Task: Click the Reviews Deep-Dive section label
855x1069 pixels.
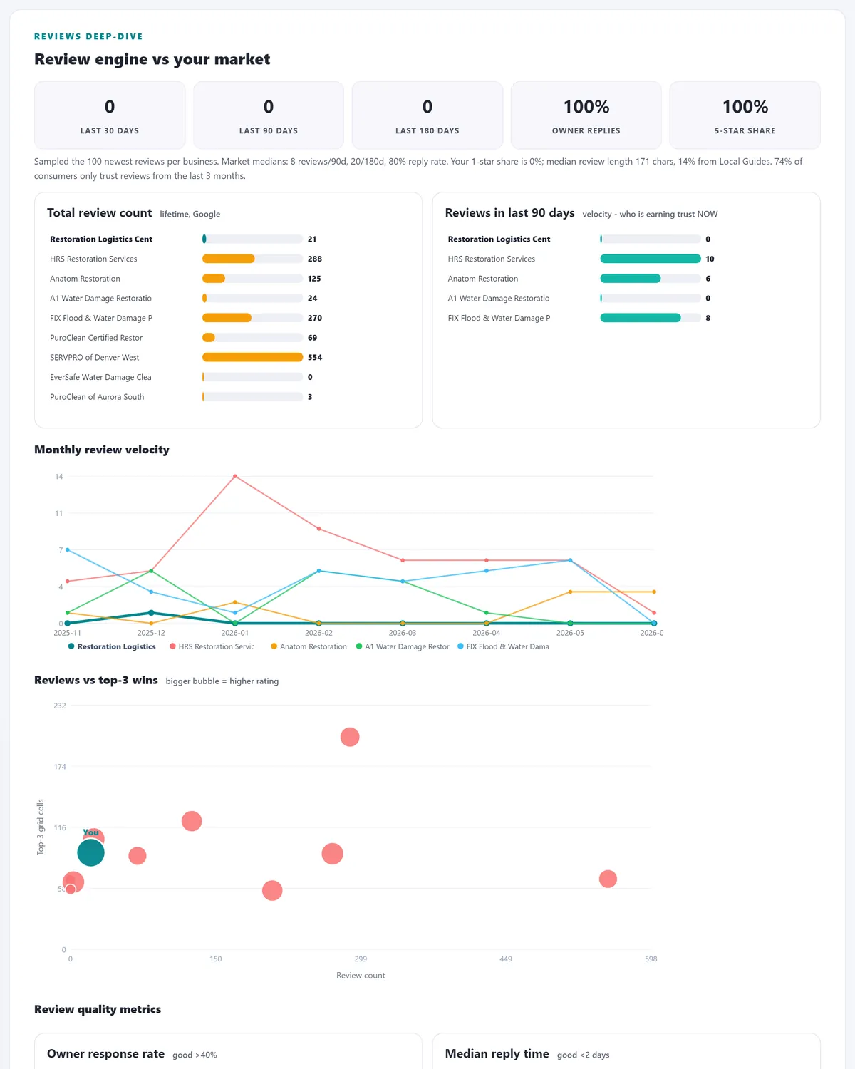Action: click(88, 36)
